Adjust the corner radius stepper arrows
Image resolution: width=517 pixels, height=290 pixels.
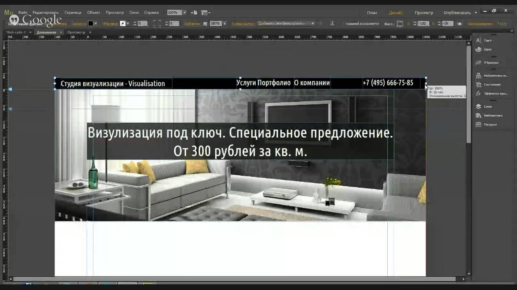click(x=166, y=24)
